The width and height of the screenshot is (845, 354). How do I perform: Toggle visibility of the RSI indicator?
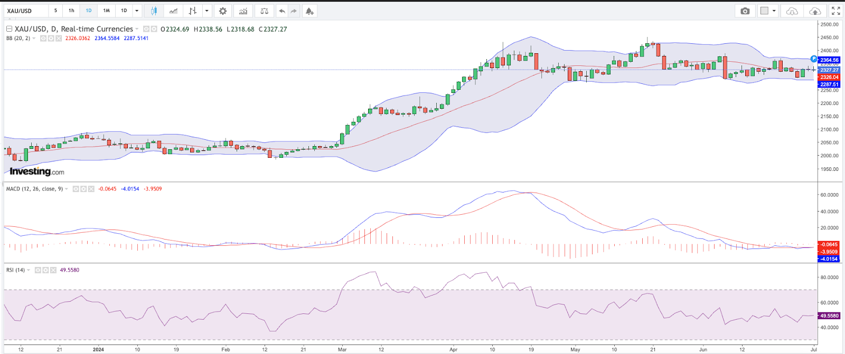[x=38, y=270]
